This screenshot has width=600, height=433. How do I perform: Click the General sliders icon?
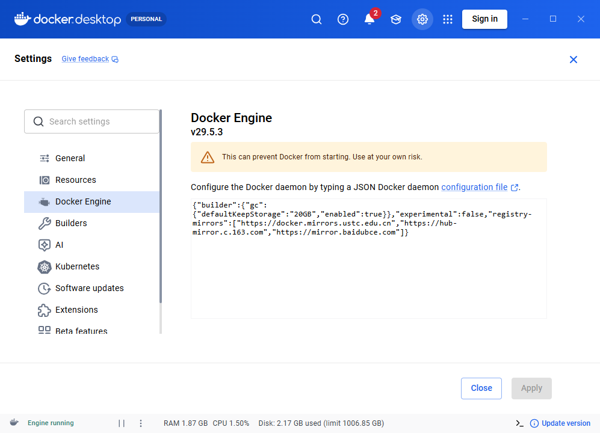(x=45, y=158)
